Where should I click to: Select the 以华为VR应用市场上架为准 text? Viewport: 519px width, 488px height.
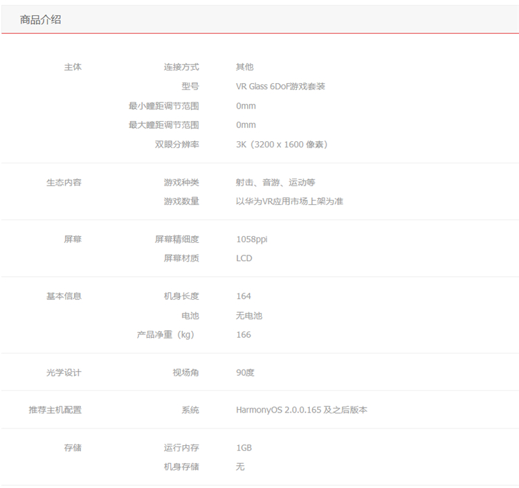289,201
